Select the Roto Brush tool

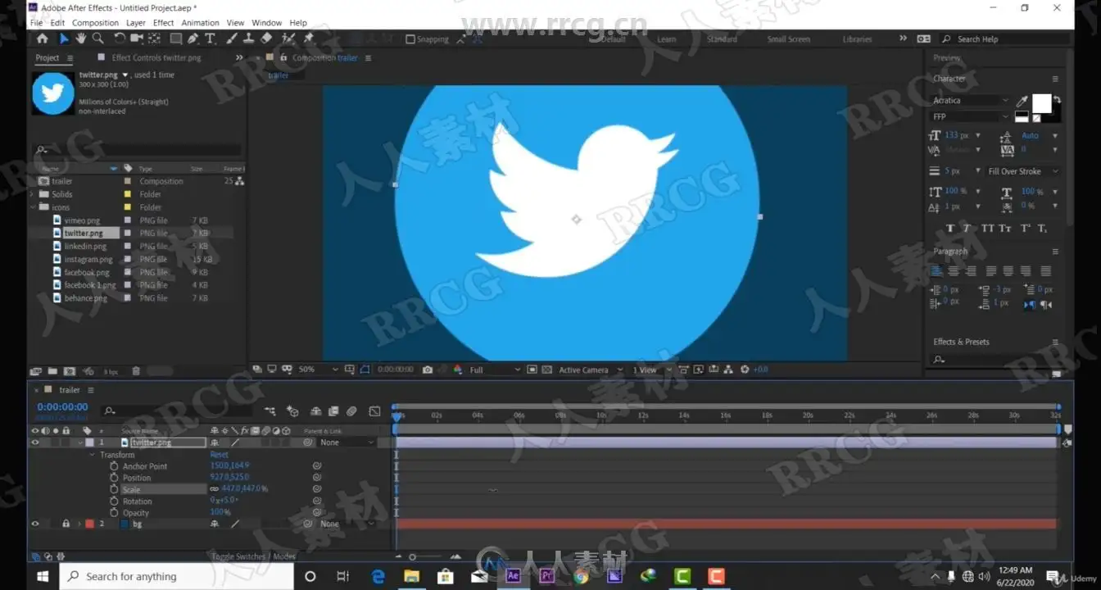tap(288, 39)
